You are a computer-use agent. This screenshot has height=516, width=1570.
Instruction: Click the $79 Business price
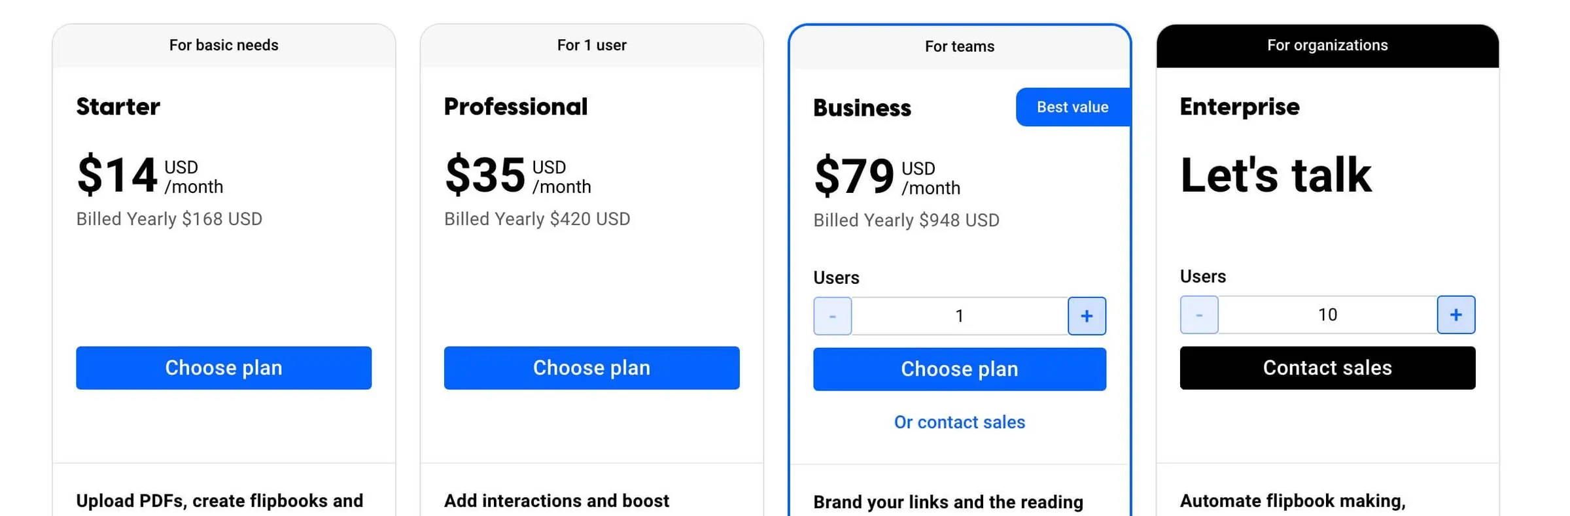[x=854, y=175]
